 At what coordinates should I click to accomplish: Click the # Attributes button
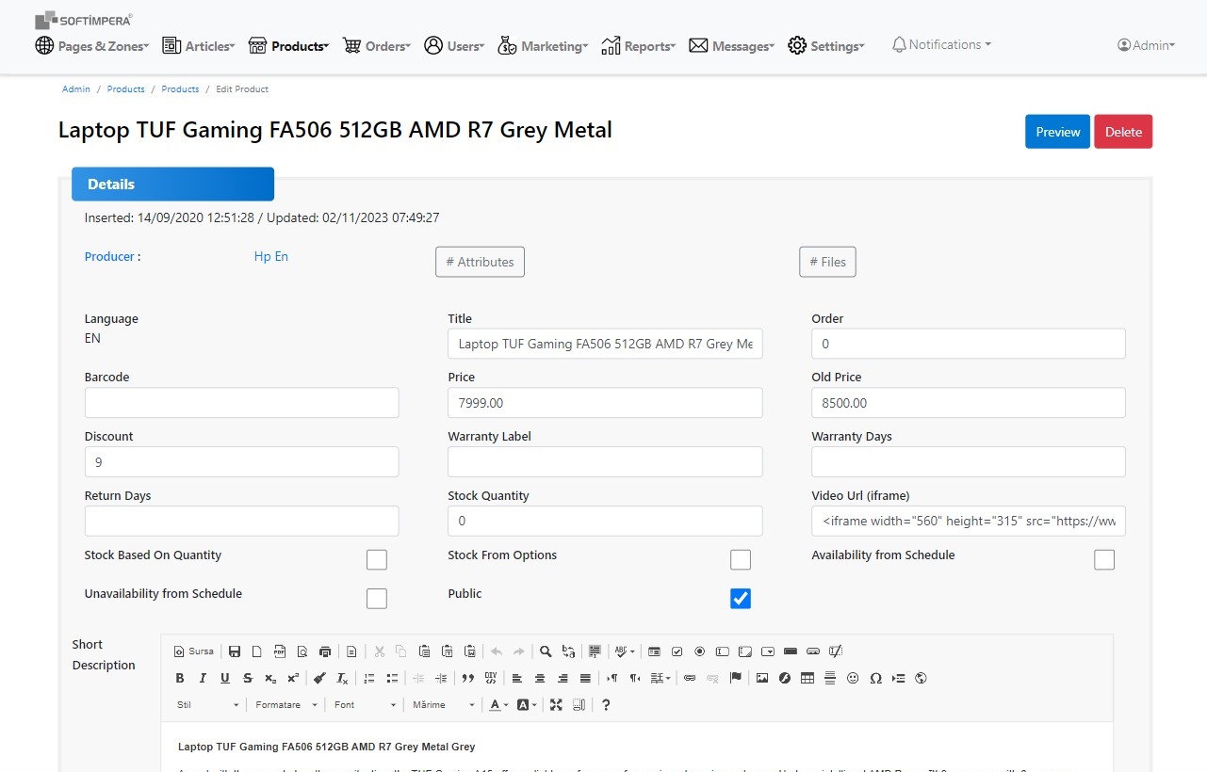click(x=480, y=262)
